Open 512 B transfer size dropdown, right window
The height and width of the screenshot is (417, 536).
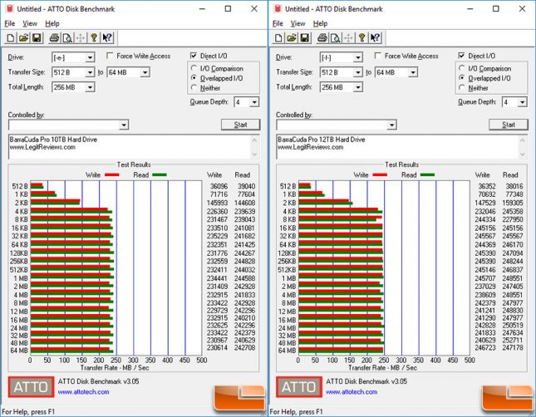tap(358, 72)
